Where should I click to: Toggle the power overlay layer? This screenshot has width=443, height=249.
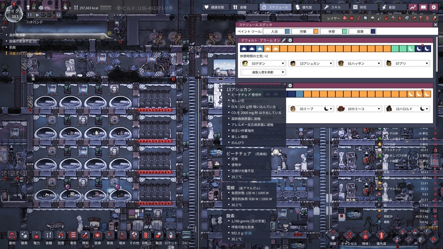[352, 18]
